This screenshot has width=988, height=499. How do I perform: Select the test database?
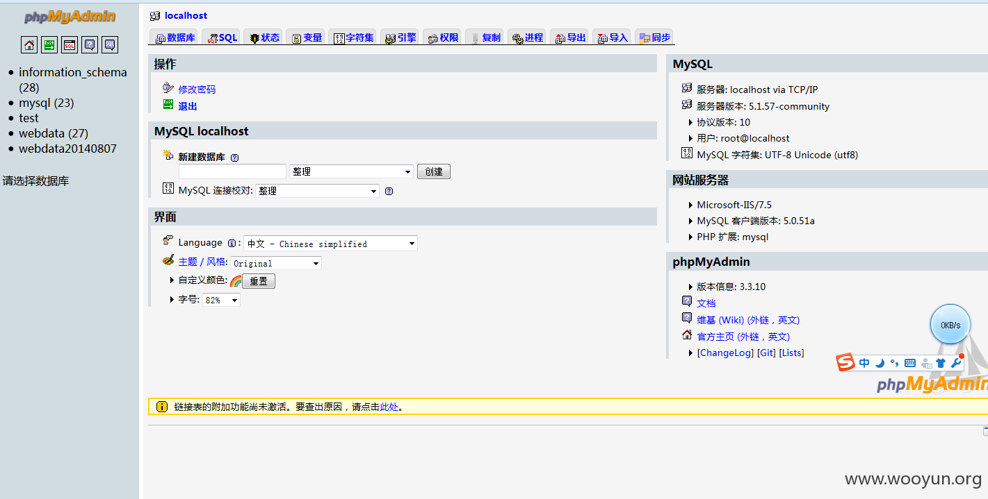(x=29, y=118)
